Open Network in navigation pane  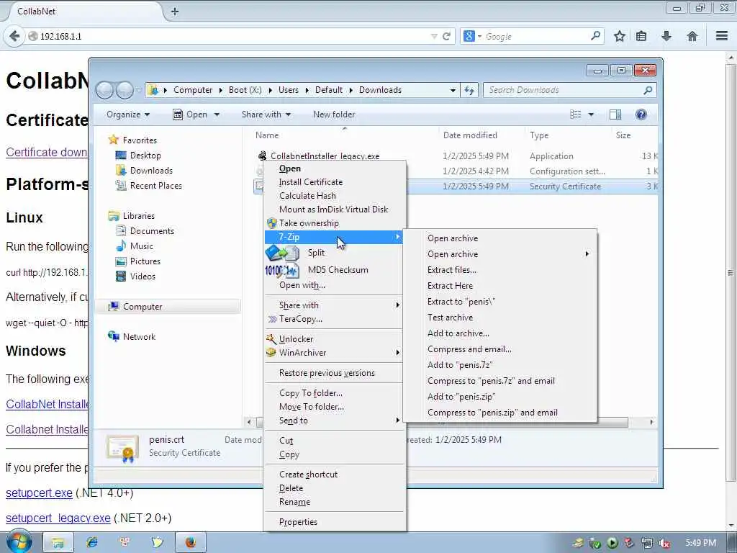point(139,336)
